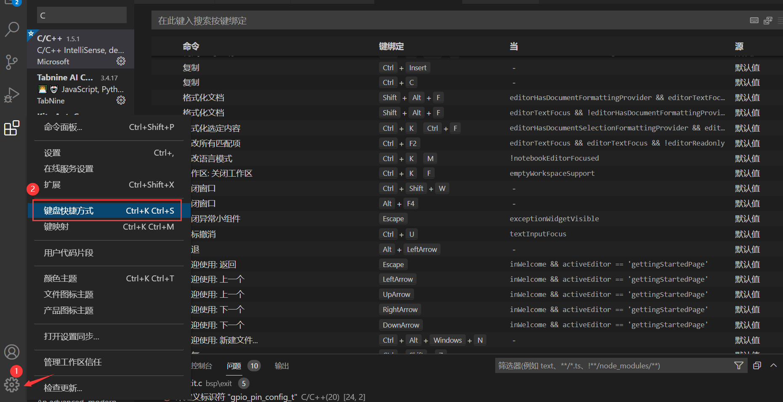Select the C/C++ extension list item
The width and height of the screenshot is (783, 402).
81,49
